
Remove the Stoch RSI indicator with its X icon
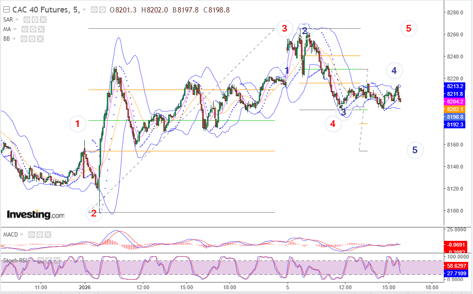[x=57, y=260]
